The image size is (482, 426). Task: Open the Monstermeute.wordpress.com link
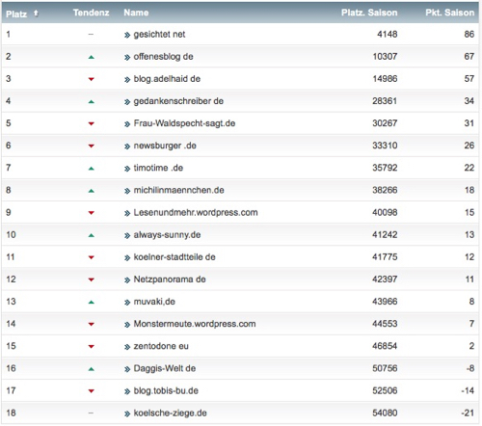195,324
